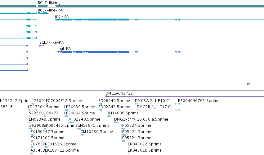Viewport: 264px width, 155px height.
Task: Click the BCL7-like-RA transcript label
Action: 50,10
